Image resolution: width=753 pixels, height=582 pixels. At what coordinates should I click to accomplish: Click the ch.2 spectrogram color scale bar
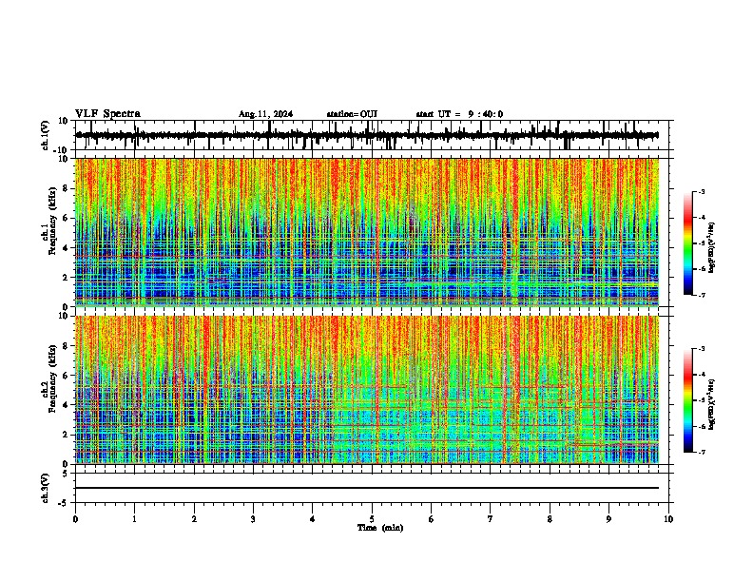[687, 400]
